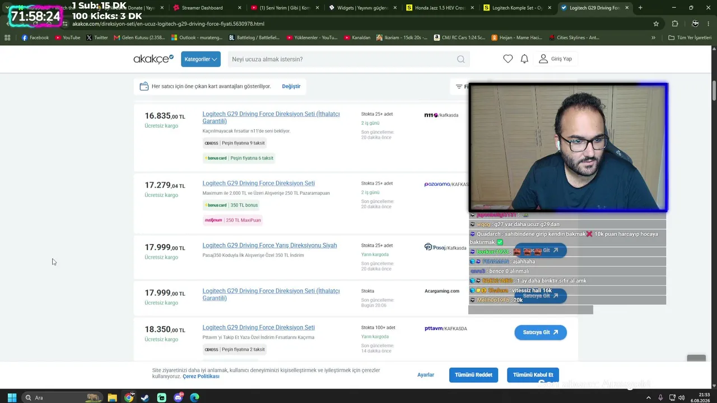Screen dimensions: 717x403
Task: Open the Chrome profile avatar
Action: [695, 24]
